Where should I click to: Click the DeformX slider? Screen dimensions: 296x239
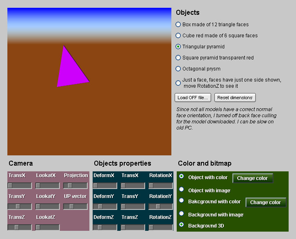click(x=105, y=186)
